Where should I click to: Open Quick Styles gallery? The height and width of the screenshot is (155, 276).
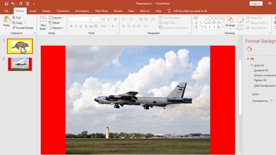click(x=240, y=23)
